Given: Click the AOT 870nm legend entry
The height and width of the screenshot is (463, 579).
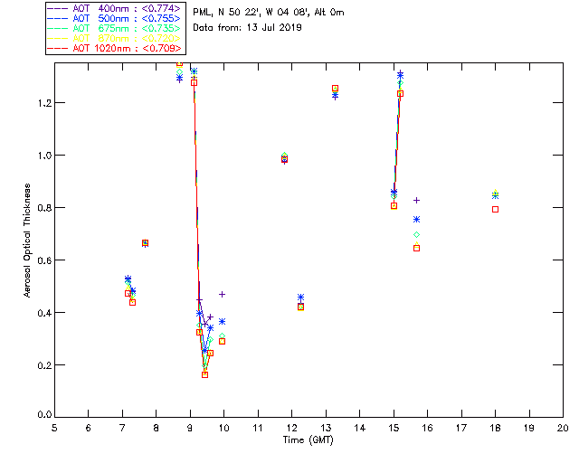Looking at the screenshot, I should (x=114, y=38).
